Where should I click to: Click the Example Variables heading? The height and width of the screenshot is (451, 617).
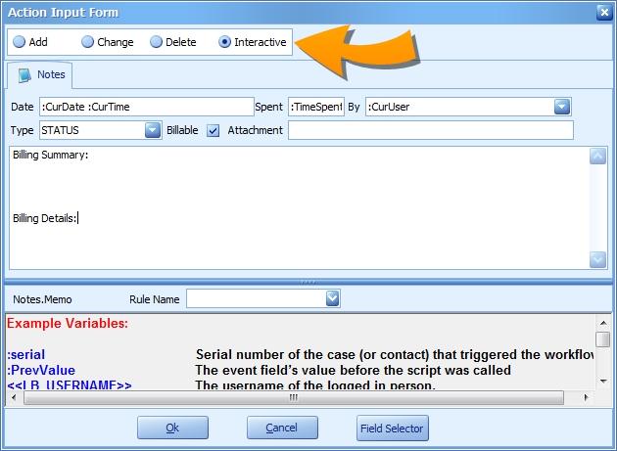68,323
